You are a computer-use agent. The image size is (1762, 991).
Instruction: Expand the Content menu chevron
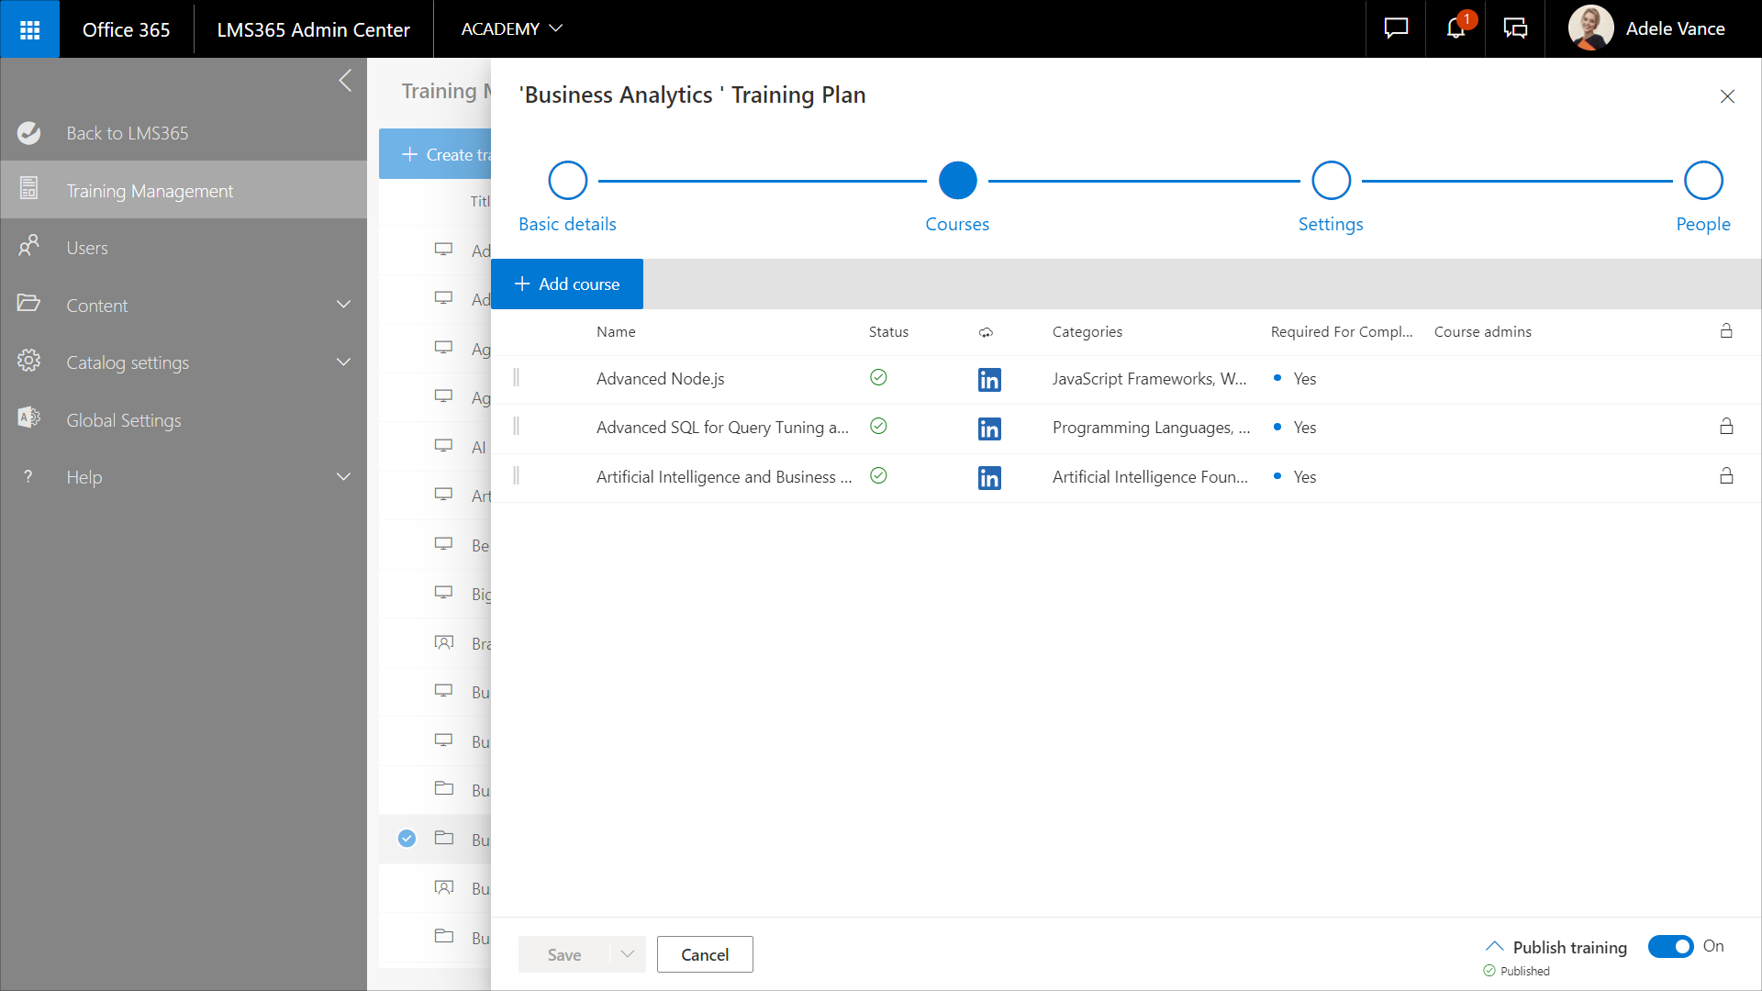click(x=343, y=304)
